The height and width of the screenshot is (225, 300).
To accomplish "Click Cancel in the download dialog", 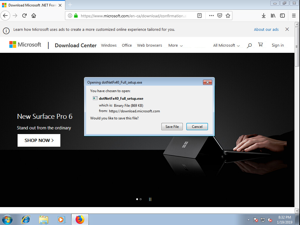I will coord(197,126).
